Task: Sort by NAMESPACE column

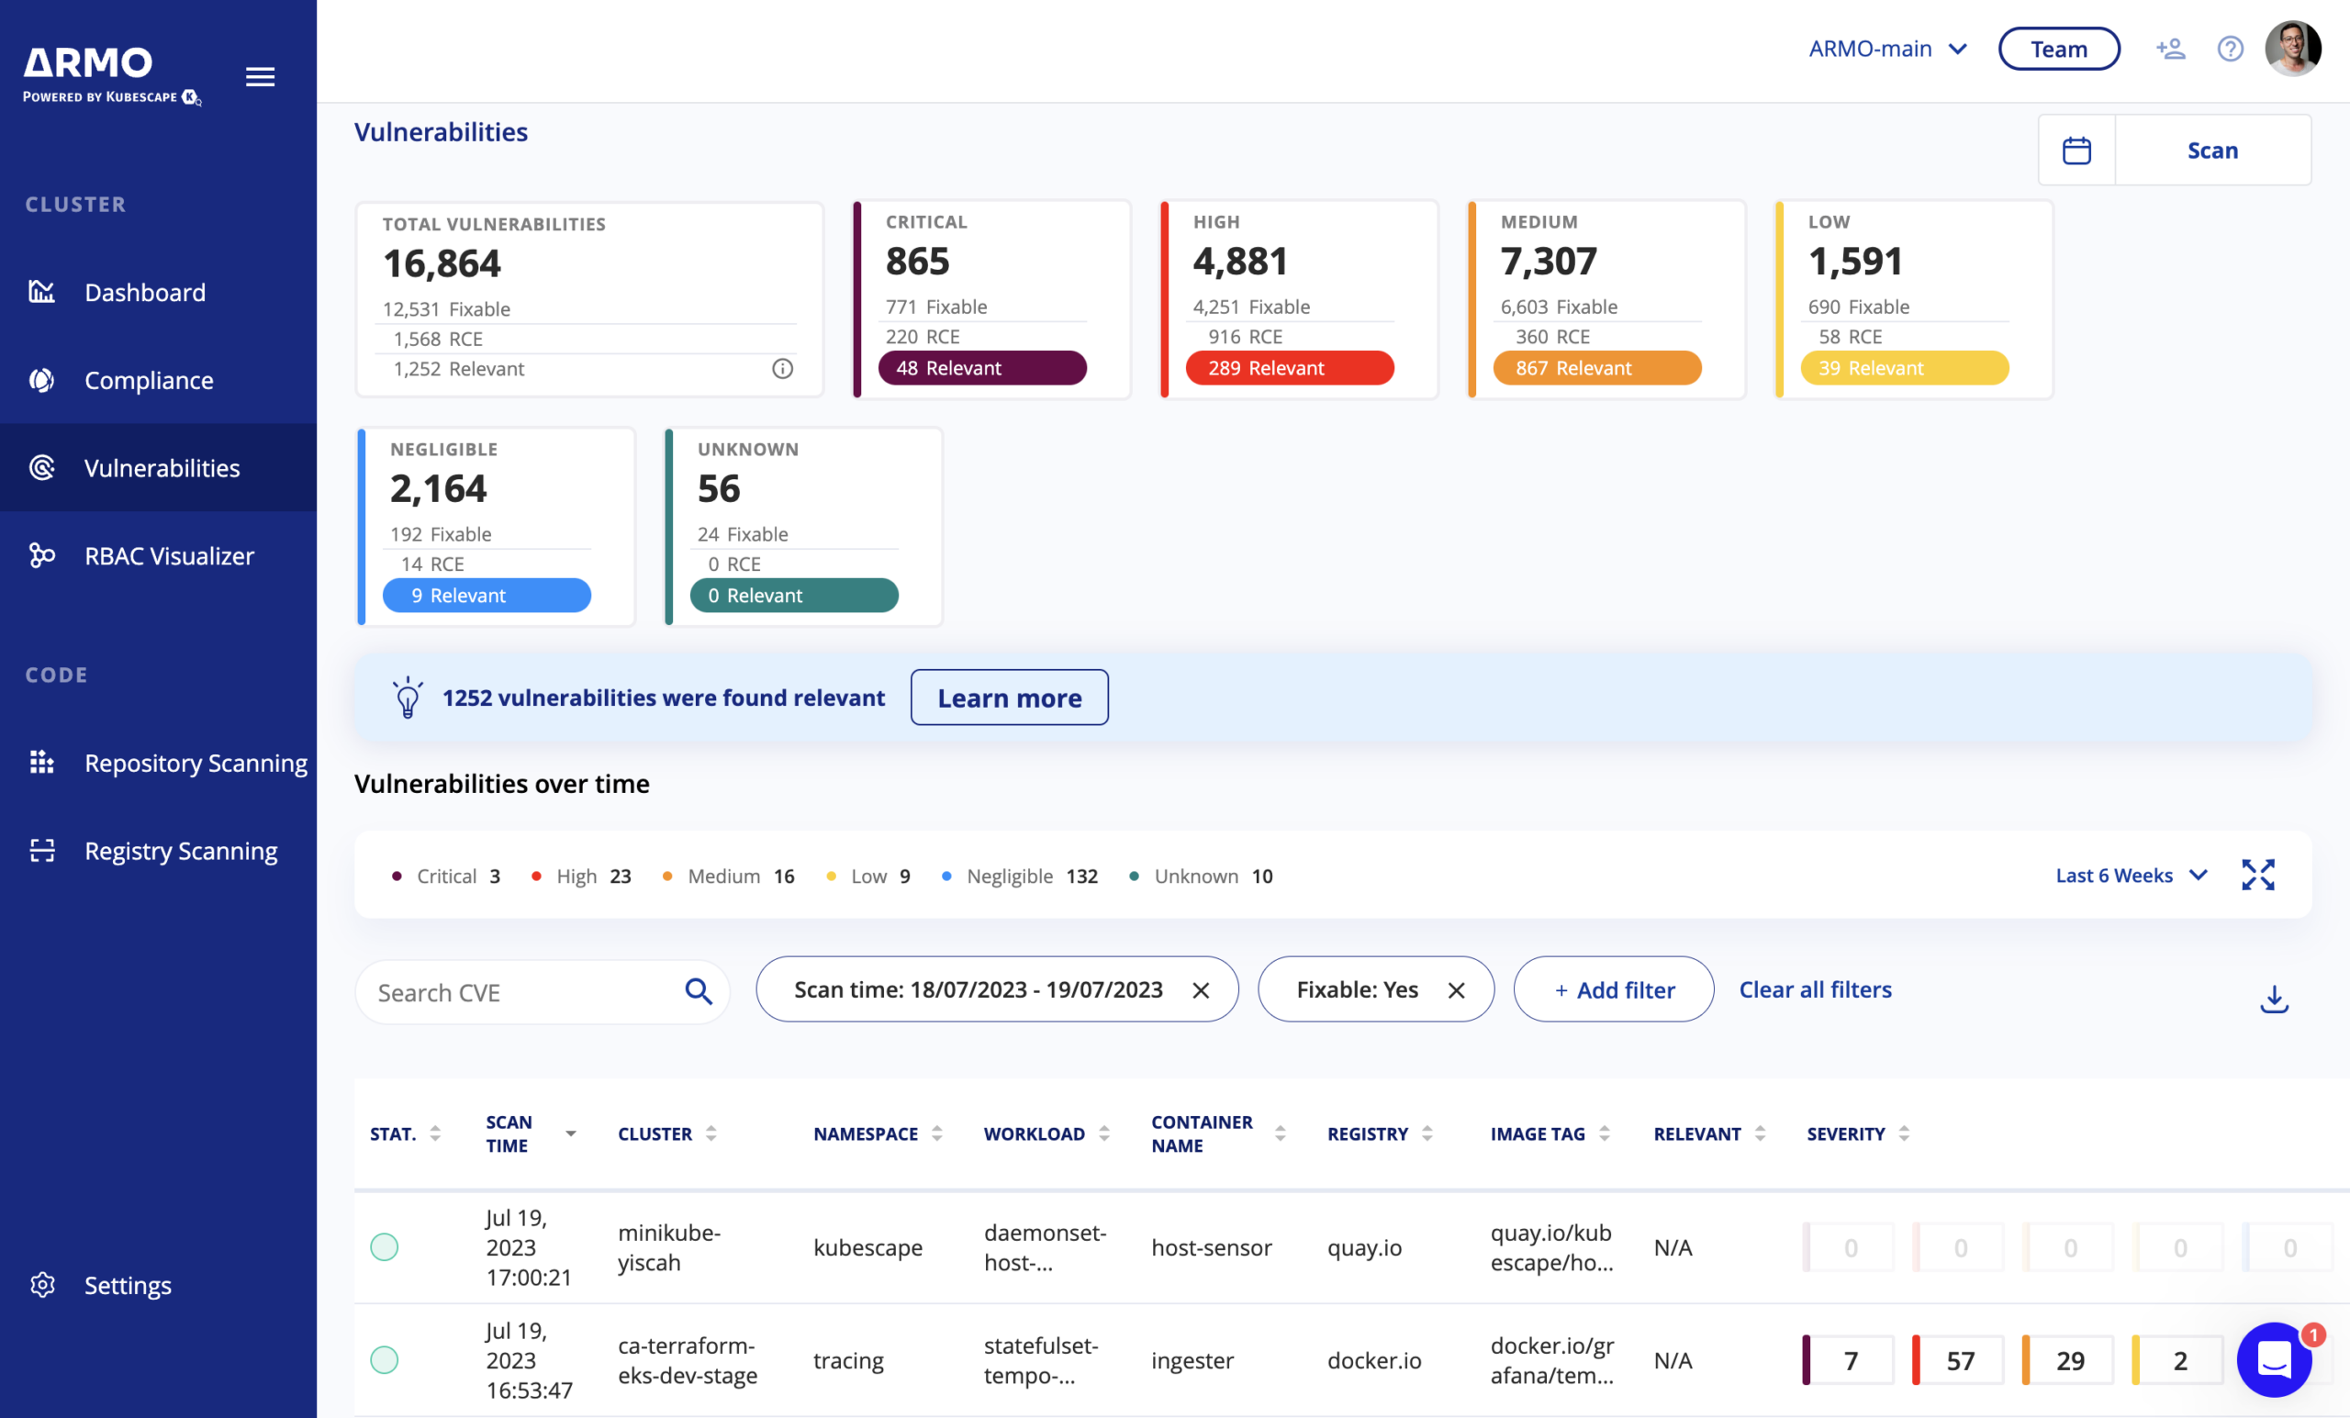Action: point(878,1133)
